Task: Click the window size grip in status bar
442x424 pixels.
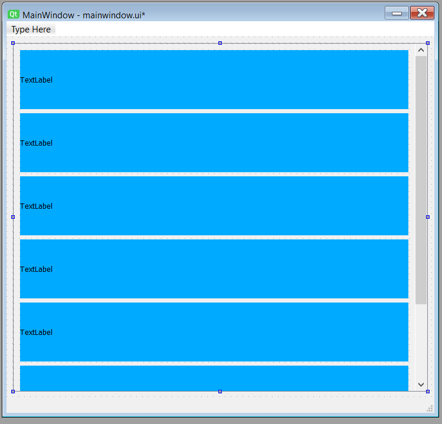Action: tap(430, 409)
